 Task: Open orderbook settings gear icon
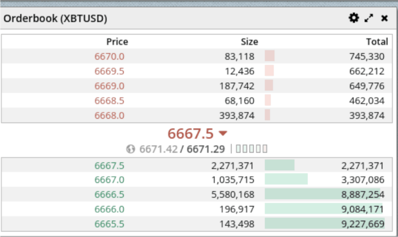[353, 18]
